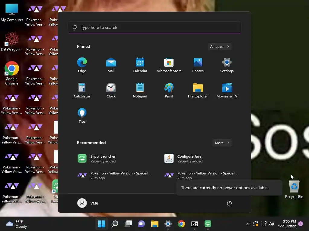Launch Paint
This screenshot has width=309, height=231.
[169, 90]
